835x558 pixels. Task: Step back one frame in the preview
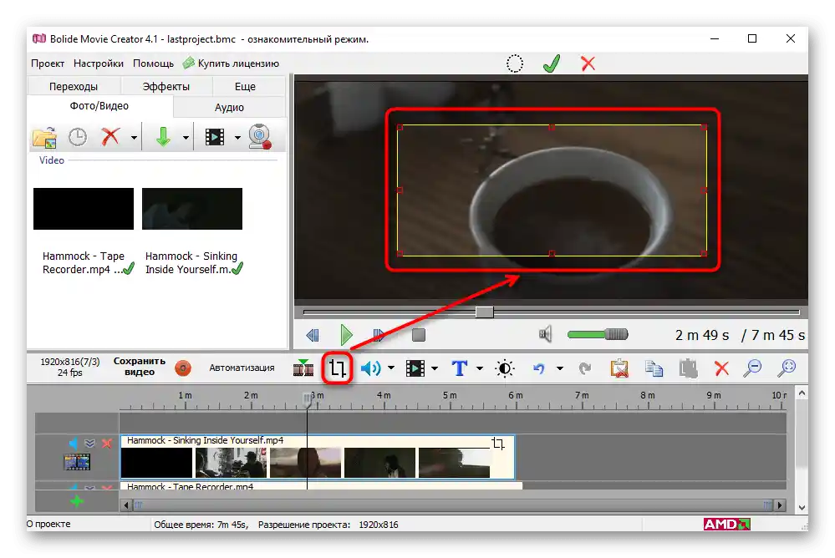[x=313, y=335]
